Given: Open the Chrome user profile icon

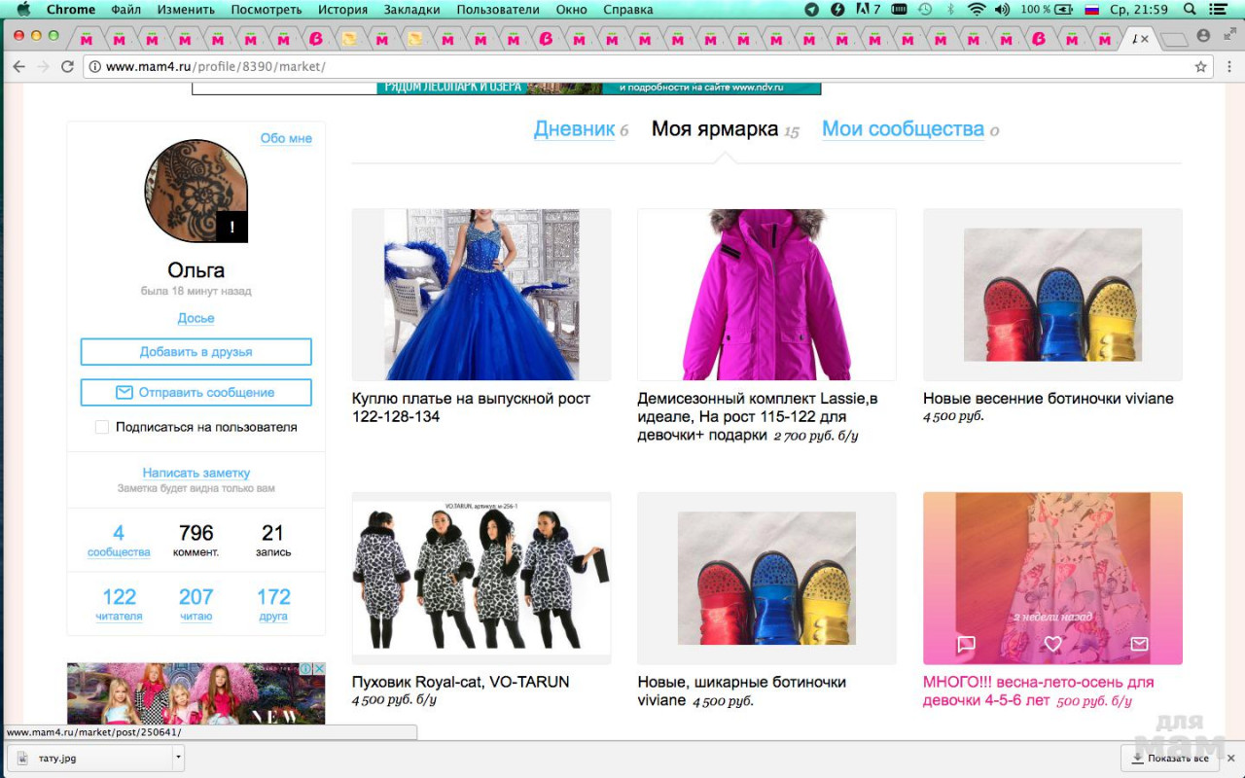Looking at the screenshot, I should [1203, 36].
